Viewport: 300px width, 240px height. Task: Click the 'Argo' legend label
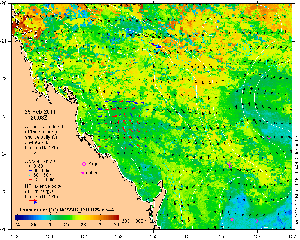(93, 164)
